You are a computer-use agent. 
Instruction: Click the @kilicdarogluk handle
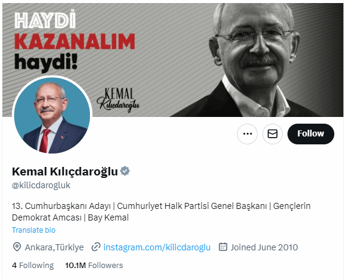pos(41,185)
